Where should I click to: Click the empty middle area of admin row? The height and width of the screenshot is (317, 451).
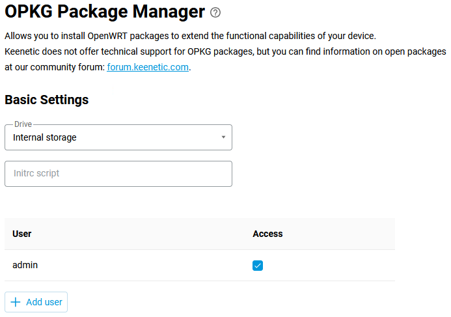(x=143, y=266)
